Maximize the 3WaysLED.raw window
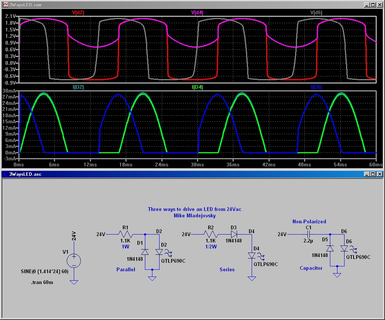 [373, 4]
